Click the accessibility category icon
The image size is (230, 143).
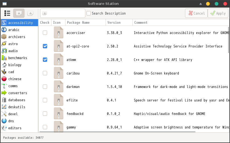click(4, 23)
